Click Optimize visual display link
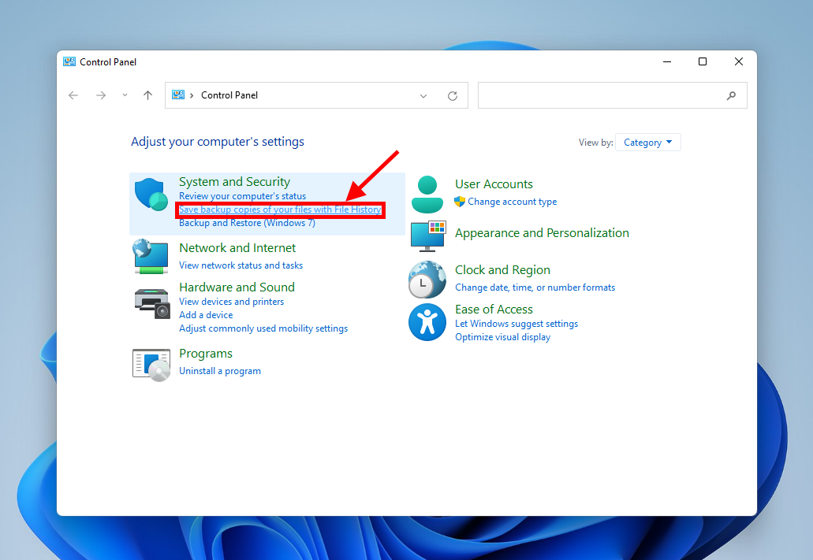Viewport: 813px width, 560px height. (502, 337)
